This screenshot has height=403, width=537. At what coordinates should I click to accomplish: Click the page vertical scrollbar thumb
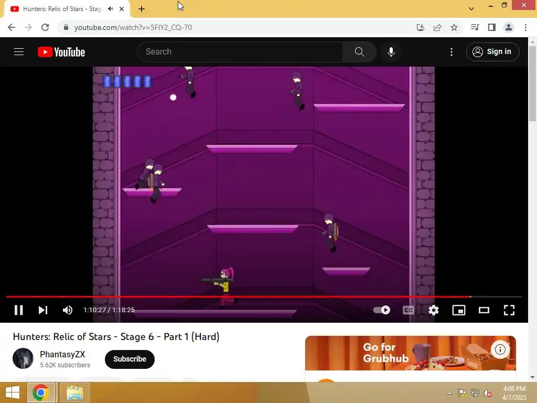point(532,83)
